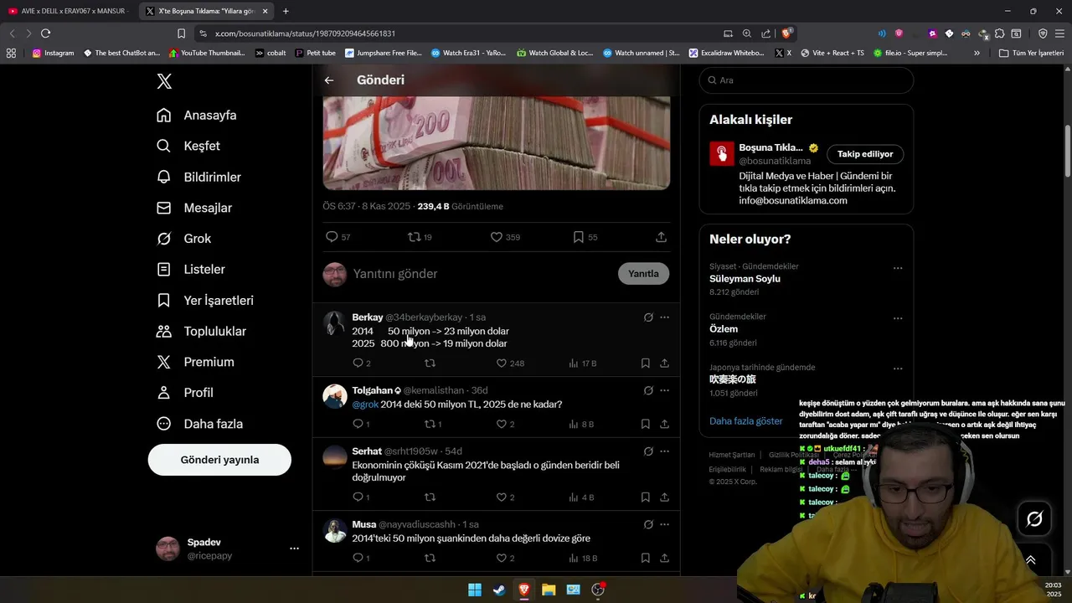This screenshot has width=1072, height=603.
Task: Open more options on Tolgahan's reply
Action: (664, 390)
